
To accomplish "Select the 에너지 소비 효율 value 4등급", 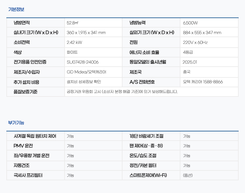I will pyautogui.click(x=188, y=52).
